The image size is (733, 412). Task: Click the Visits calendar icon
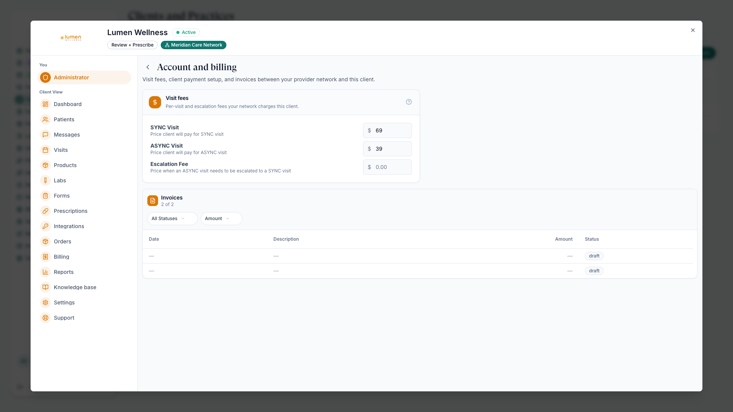point(45,150)
